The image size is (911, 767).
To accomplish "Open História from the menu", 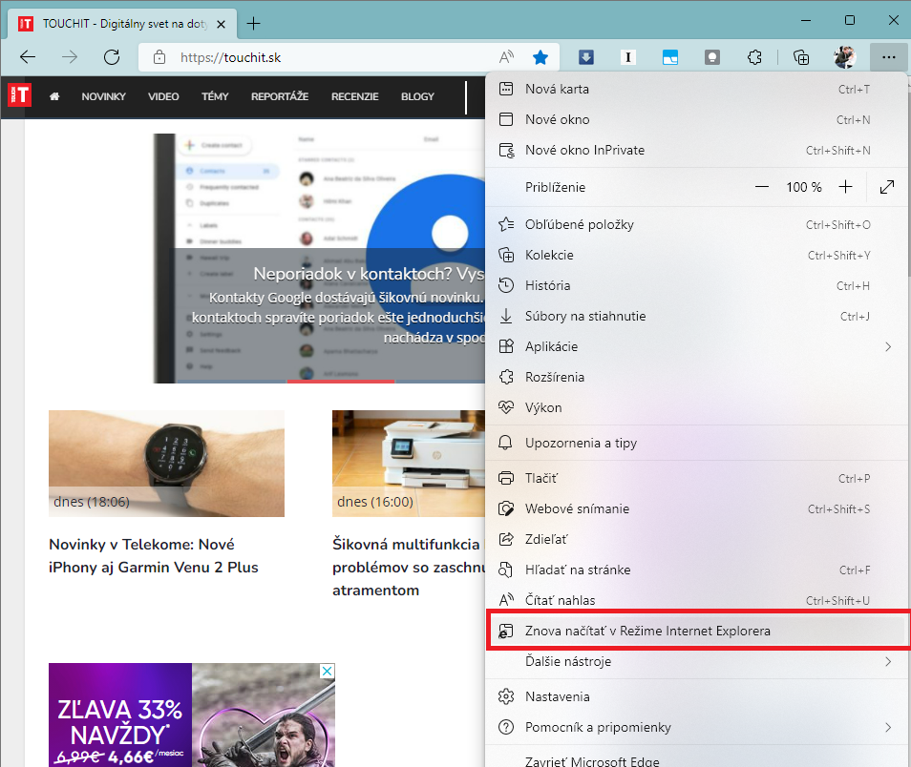I will 548,285.
